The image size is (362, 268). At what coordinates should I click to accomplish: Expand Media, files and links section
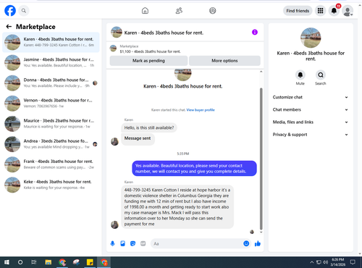pyautogui.click(x=311, y=122)
